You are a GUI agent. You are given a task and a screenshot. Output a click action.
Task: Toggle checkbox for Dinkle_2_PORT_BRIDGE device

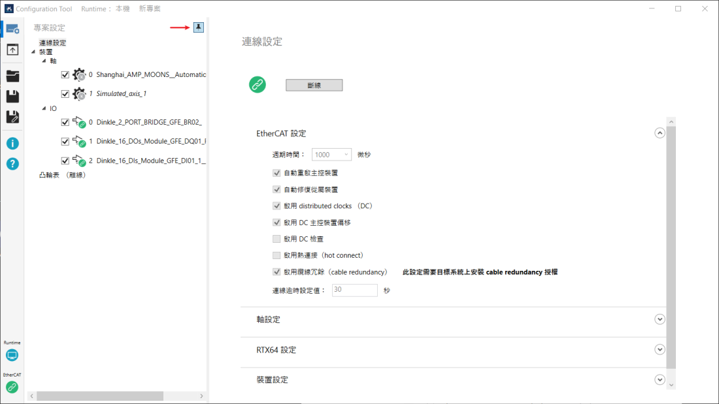(x=65, y=122)
